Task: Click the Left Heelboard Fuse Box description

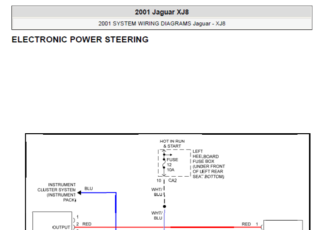Action: 208,164
